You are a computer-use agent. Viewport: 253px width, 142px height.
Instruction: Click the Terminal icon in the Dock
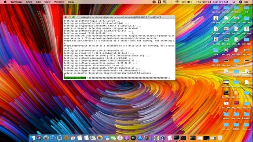pyautogui.click(x=183, y=138)
